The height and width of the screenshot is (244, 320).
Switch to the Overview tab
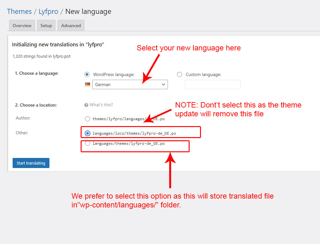(22, 26)
